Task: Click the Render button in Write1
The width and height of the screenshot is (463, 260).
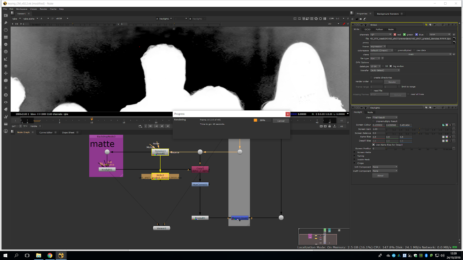Action: [x=392, y=82]
